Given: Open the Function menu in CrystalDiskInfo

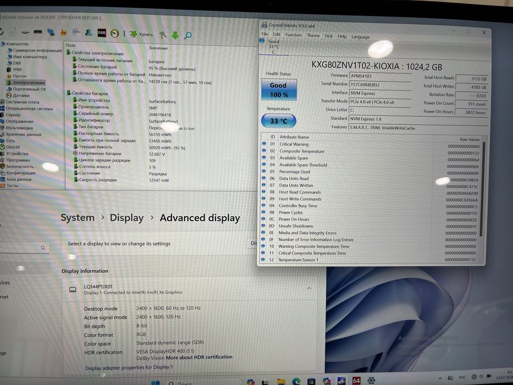Looking at the screenshot, I should tap(294, 35).
